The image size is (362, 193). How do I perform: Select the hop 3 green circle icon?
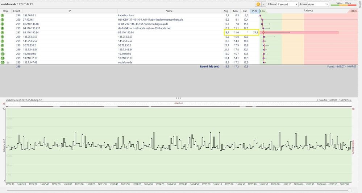(x=2, y=24)
